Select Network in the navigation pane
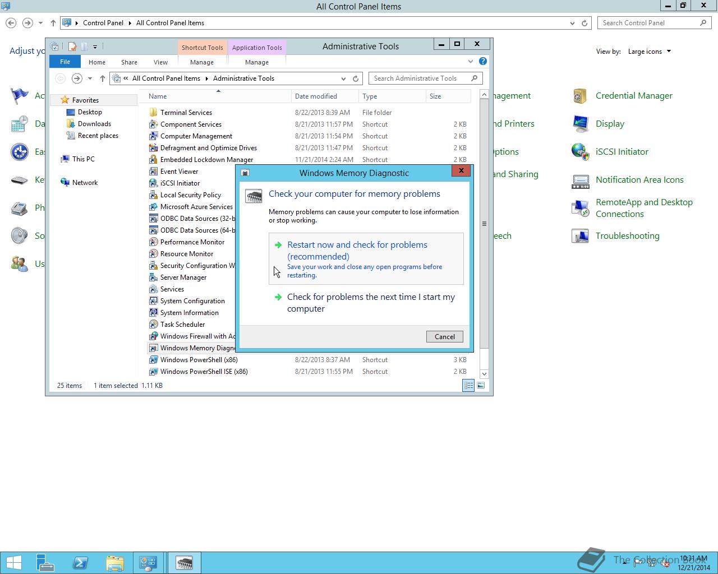 click(85, 183)
